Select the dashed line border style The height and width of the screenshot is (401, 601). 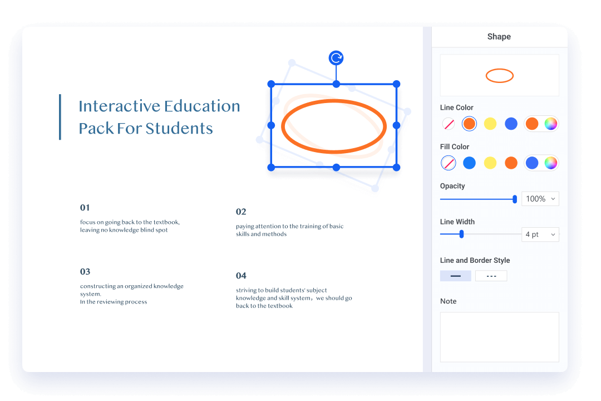491,276
